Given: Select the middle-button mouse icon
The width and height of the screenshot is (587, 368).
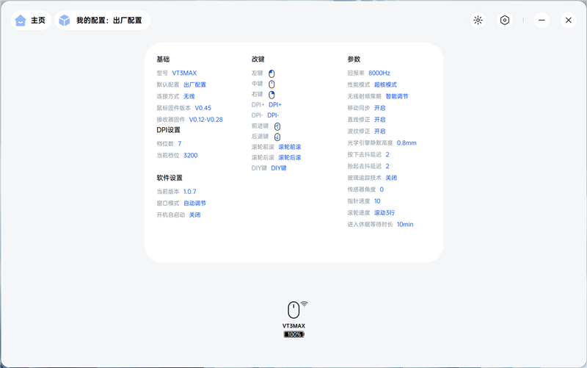Looking at the screenshot, I should 271,84.
